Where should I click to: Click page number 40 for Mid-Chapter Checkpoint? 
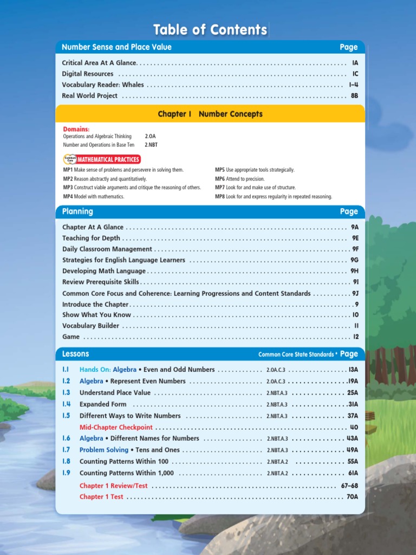tap(354, 427)
